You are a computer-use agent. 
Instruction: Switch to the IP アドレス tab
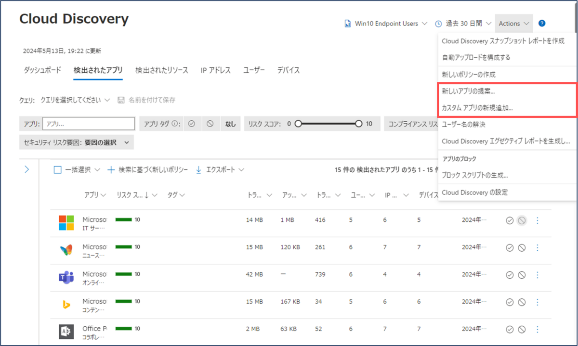pyautogui.click(x=216, y=70)
